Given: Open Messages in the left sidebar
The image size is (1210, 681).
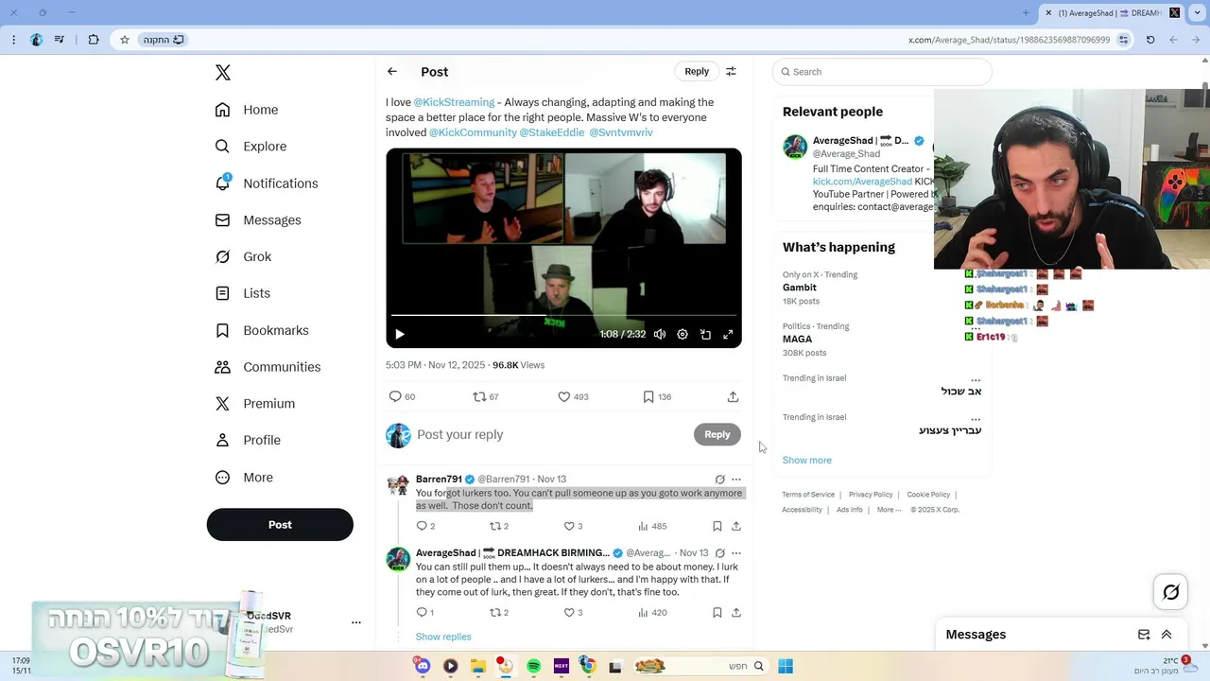Looking at the screenshot, I should 258,220.
